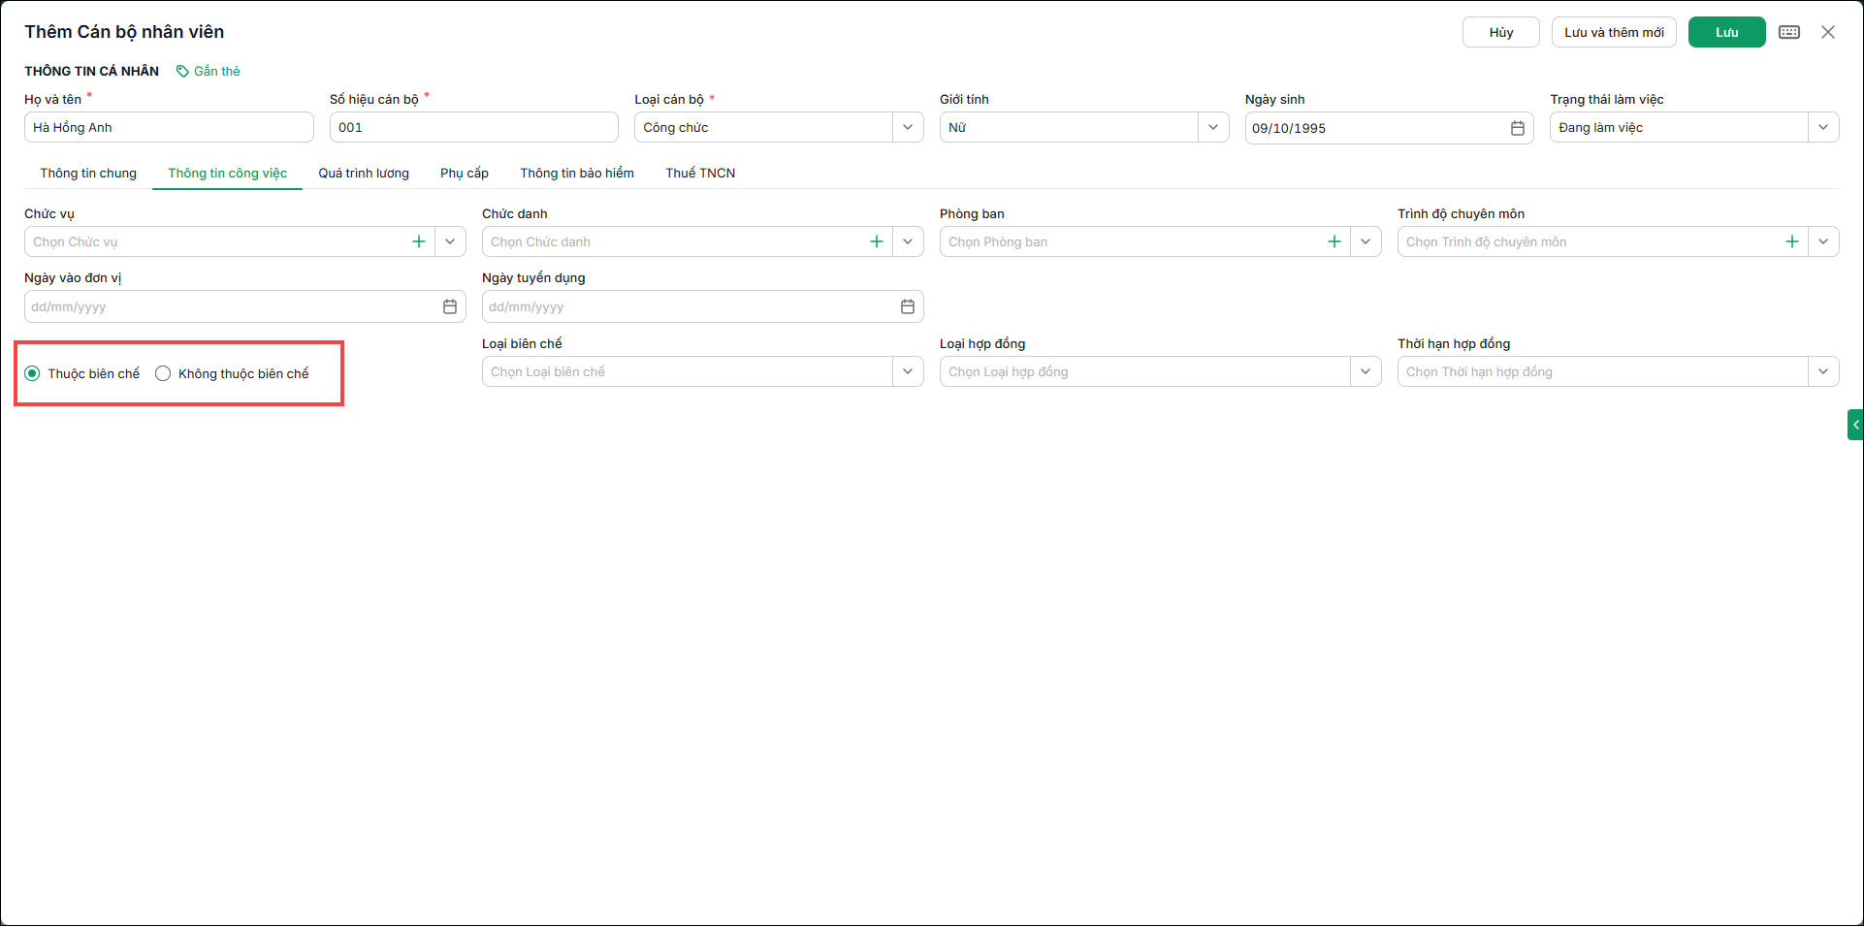Expand the Trình độ chuyên môn dropdown arrow
Image resolution: width=1864 pixels, height=926 pixels.
(x=1823, y=241)
